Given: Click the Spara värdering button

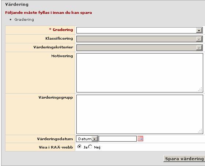Looking at the screenshot, I should click(184, 159).
